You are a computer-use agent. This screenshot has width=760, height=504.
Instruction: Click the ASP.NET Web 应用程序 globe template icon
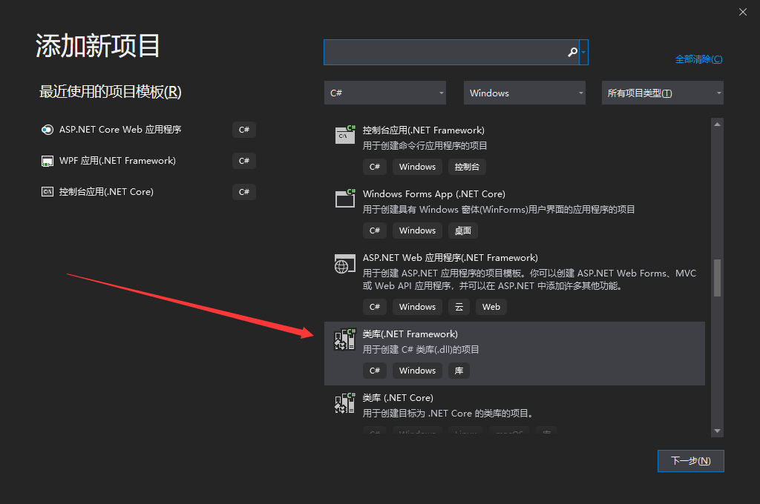pyautogui.click(x=344, y=264)
